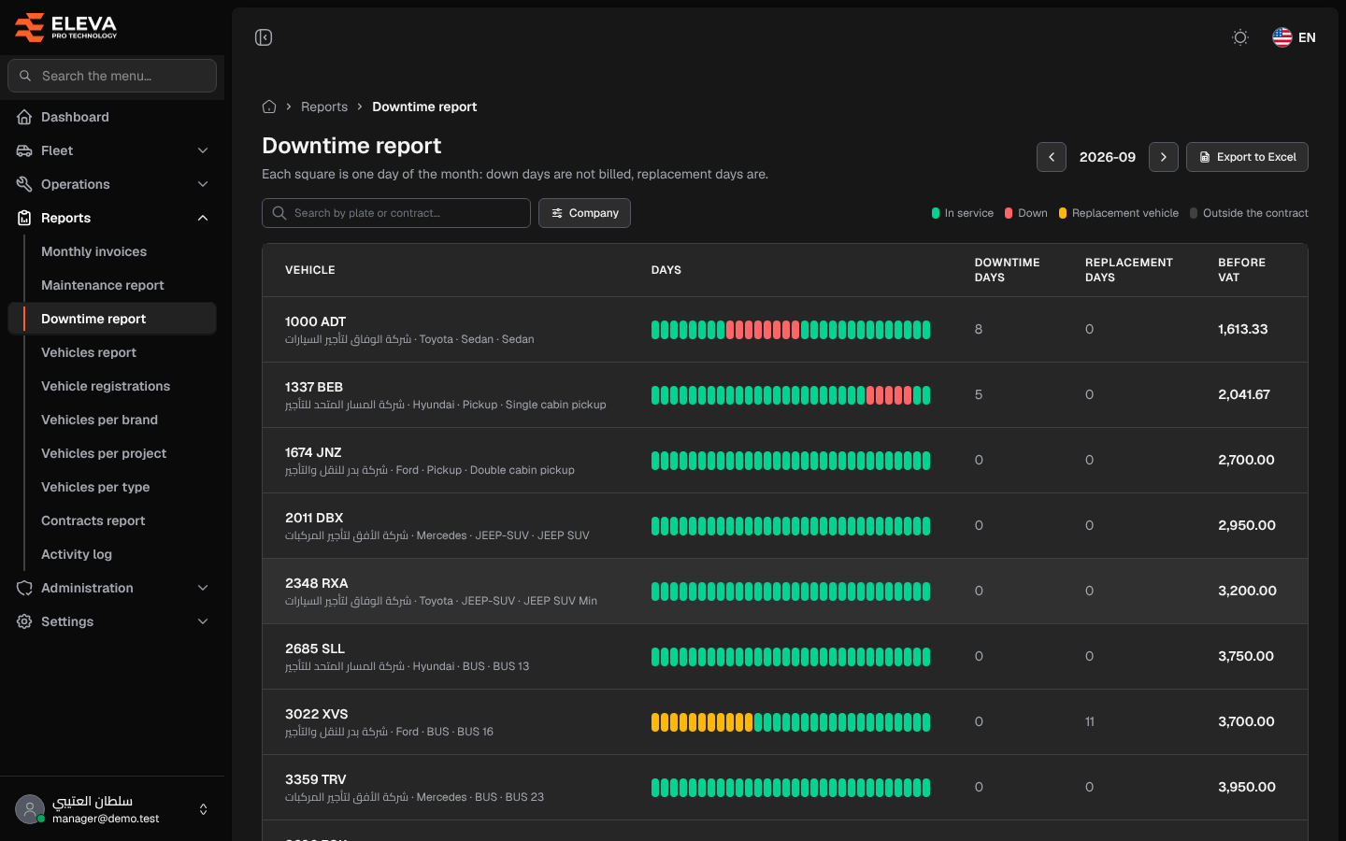This screenshot has height=841, width=1346.
Task: Select the 1000 ADT vehicle row
Action: click(x=785, y=330)
